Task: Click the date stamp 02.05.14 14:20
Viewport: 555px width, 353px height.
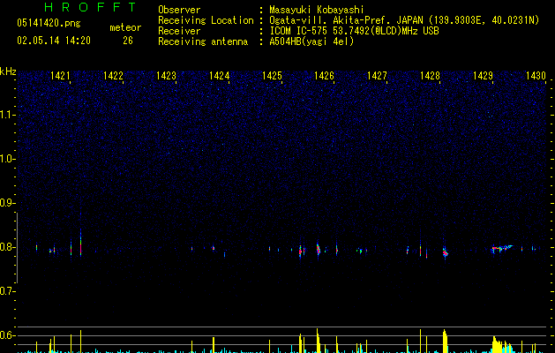Action: 54,41
